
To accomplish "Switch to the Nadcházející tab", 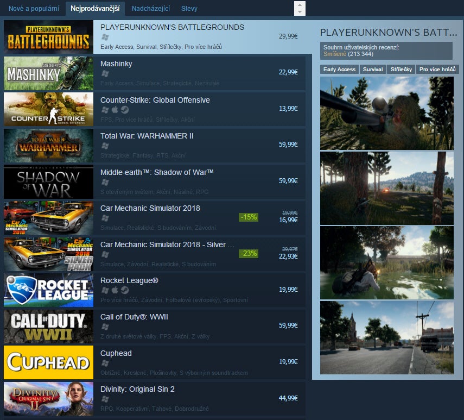I will pos(151,9).
